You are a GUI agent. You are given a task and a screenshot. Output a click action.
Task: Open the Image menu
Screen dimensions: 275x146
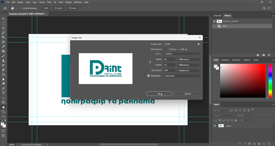click(x=20, y=2)
